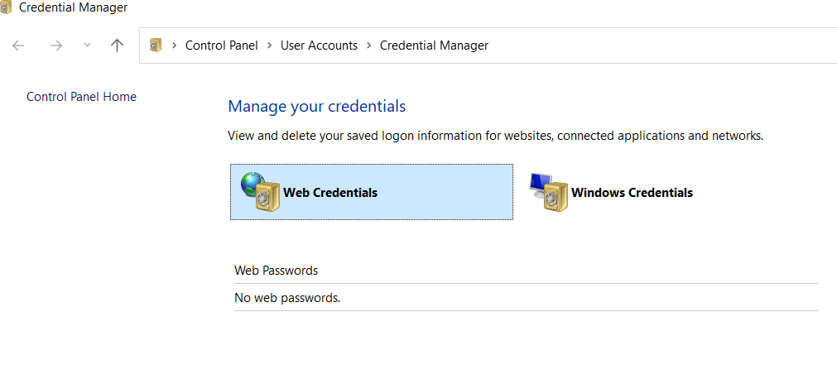Click the Credential Manager title bar icon
837x379 pixels.
[6, 7]
